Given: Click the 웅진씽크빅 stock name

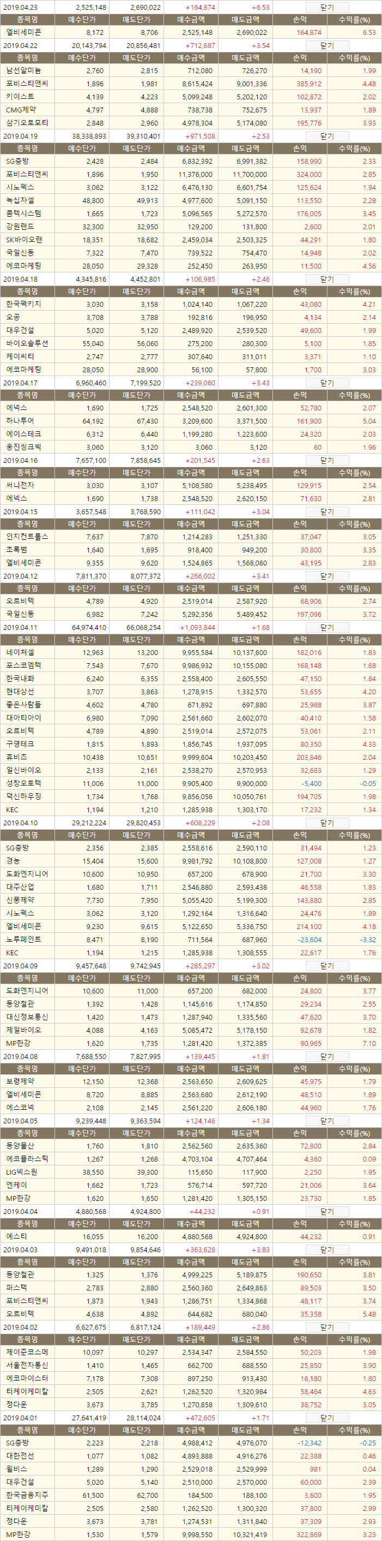Looking at the screenshot, I should [x=23, y=447].
